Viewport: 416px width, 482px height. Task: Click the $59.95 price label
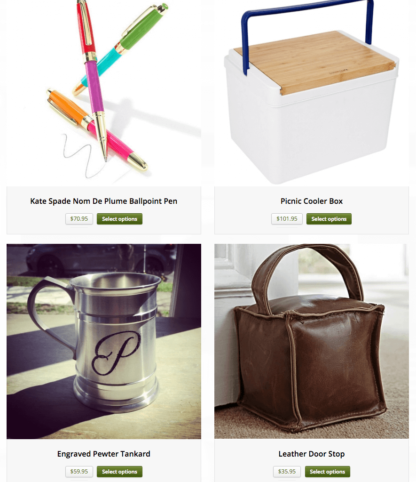79,472
